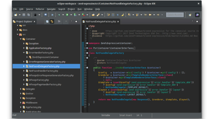The image size is (212, 119).
Task: Toggle code folding at the class line
Action: point(87,53)
